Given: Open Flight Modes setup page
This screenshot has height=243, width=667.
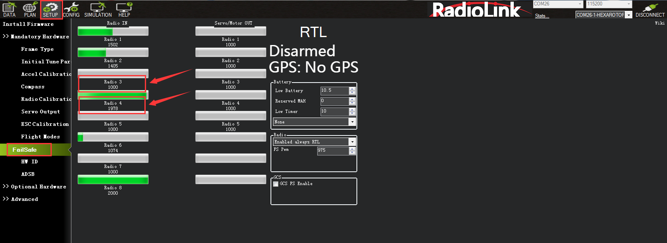Looking at the screenshot, I should (x=40, y=137).
